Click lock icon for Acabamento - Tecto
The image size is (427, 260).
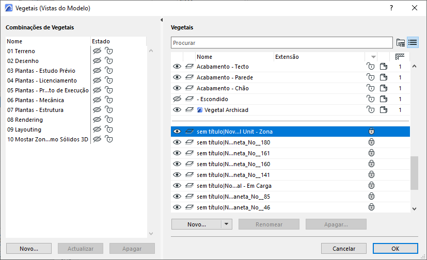[370, 67]
